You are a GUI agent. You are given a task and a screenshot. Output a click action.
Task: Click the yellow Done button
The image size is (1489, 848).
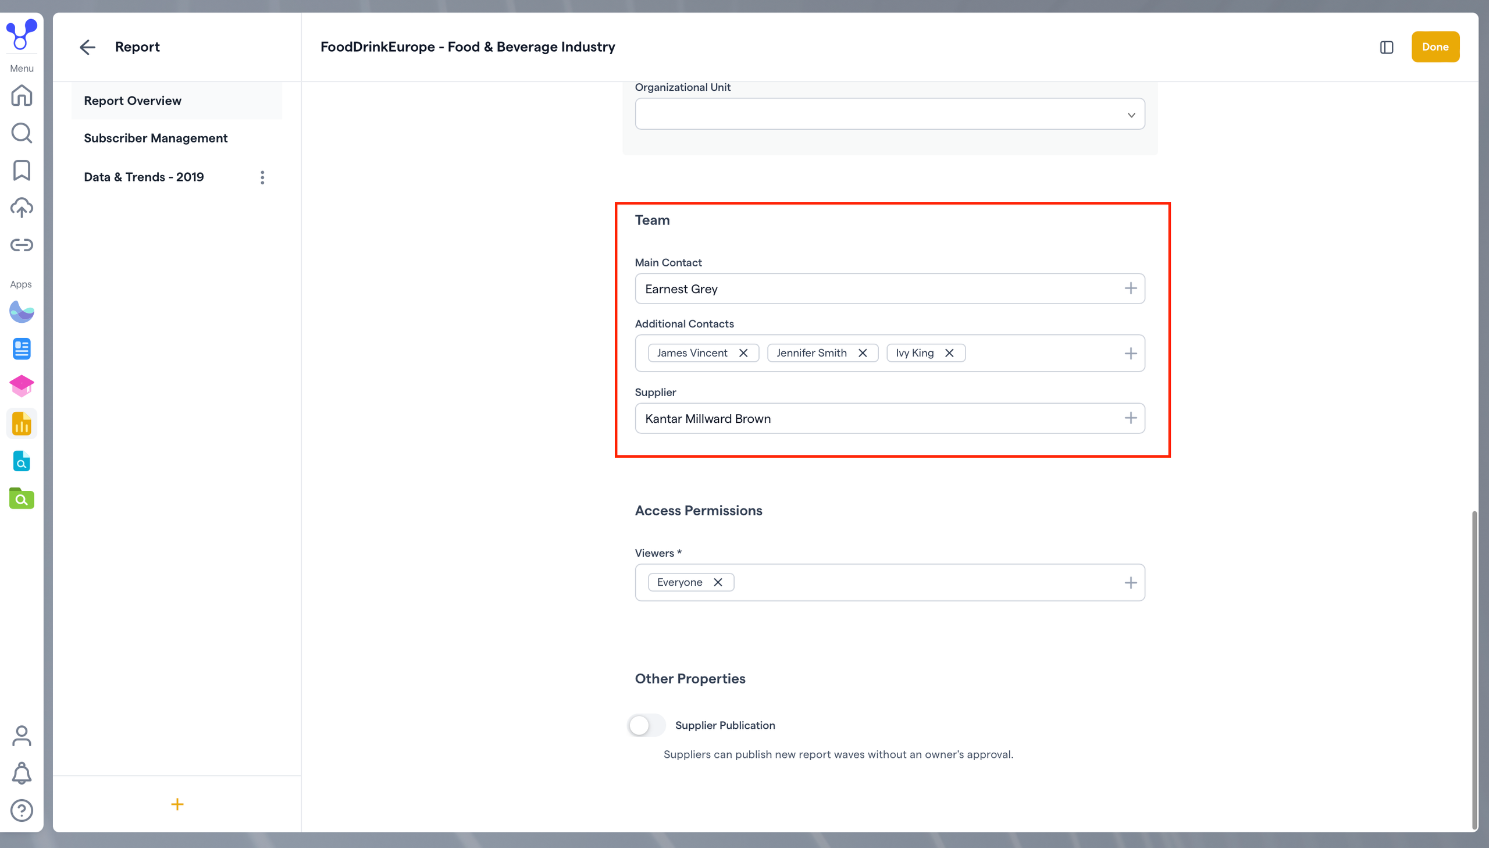pyautogui.click(x=1435, y=47)
